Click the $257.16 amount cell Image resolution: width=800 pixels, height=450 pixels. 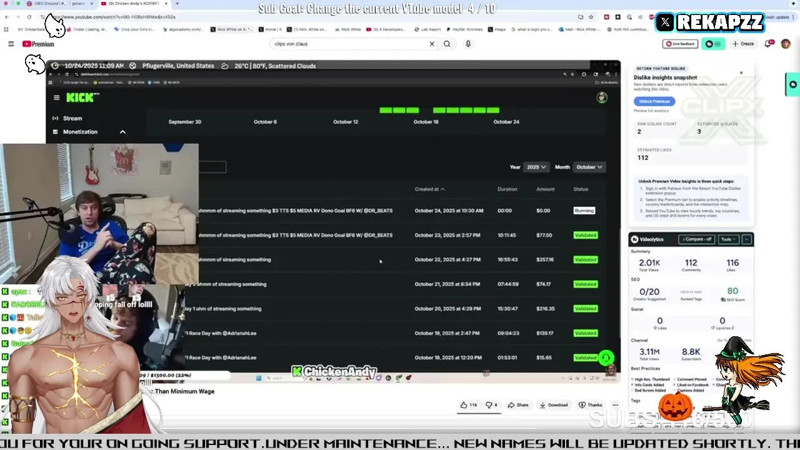point(545,259)
